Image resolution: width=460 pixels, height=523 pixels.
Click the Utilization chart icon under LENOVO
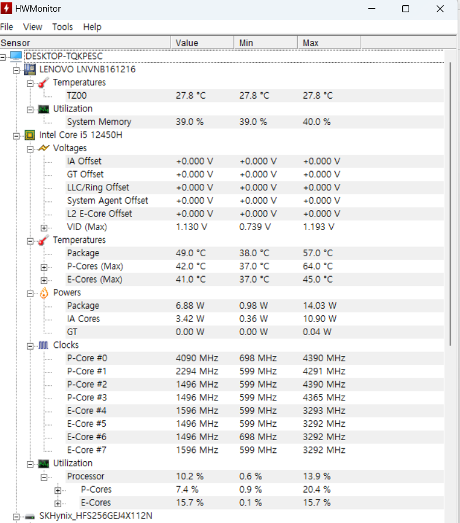43,109
